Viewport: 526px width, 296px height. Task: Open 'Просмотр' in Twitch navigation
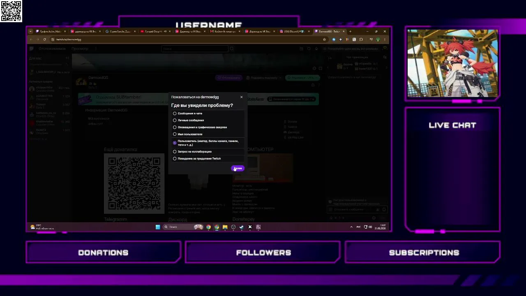coord(80,49)
